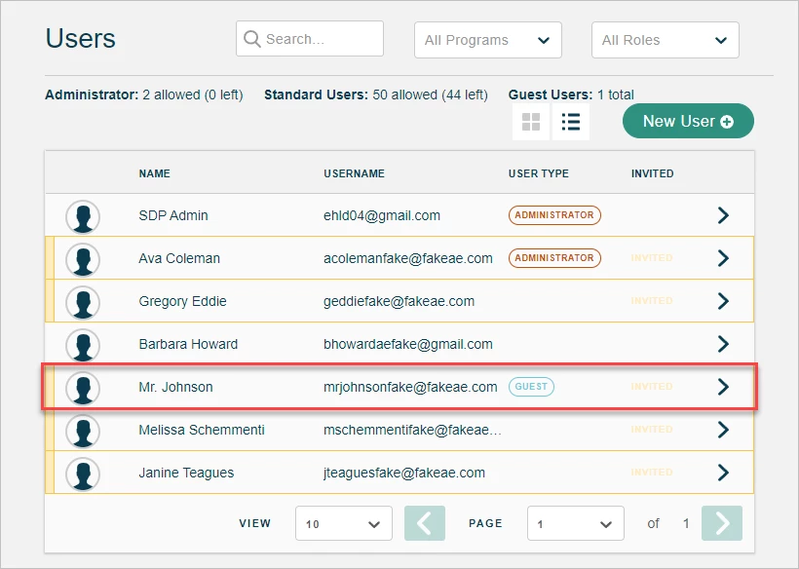The height and width of the screenshot is (569, 799).
Task: Select the name Gregory Eddie
Action: 182,302
